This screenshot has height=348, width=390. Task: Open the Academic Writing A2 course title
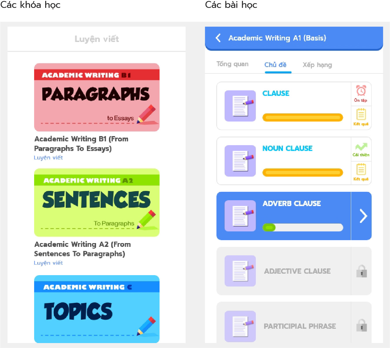[82, 249]
